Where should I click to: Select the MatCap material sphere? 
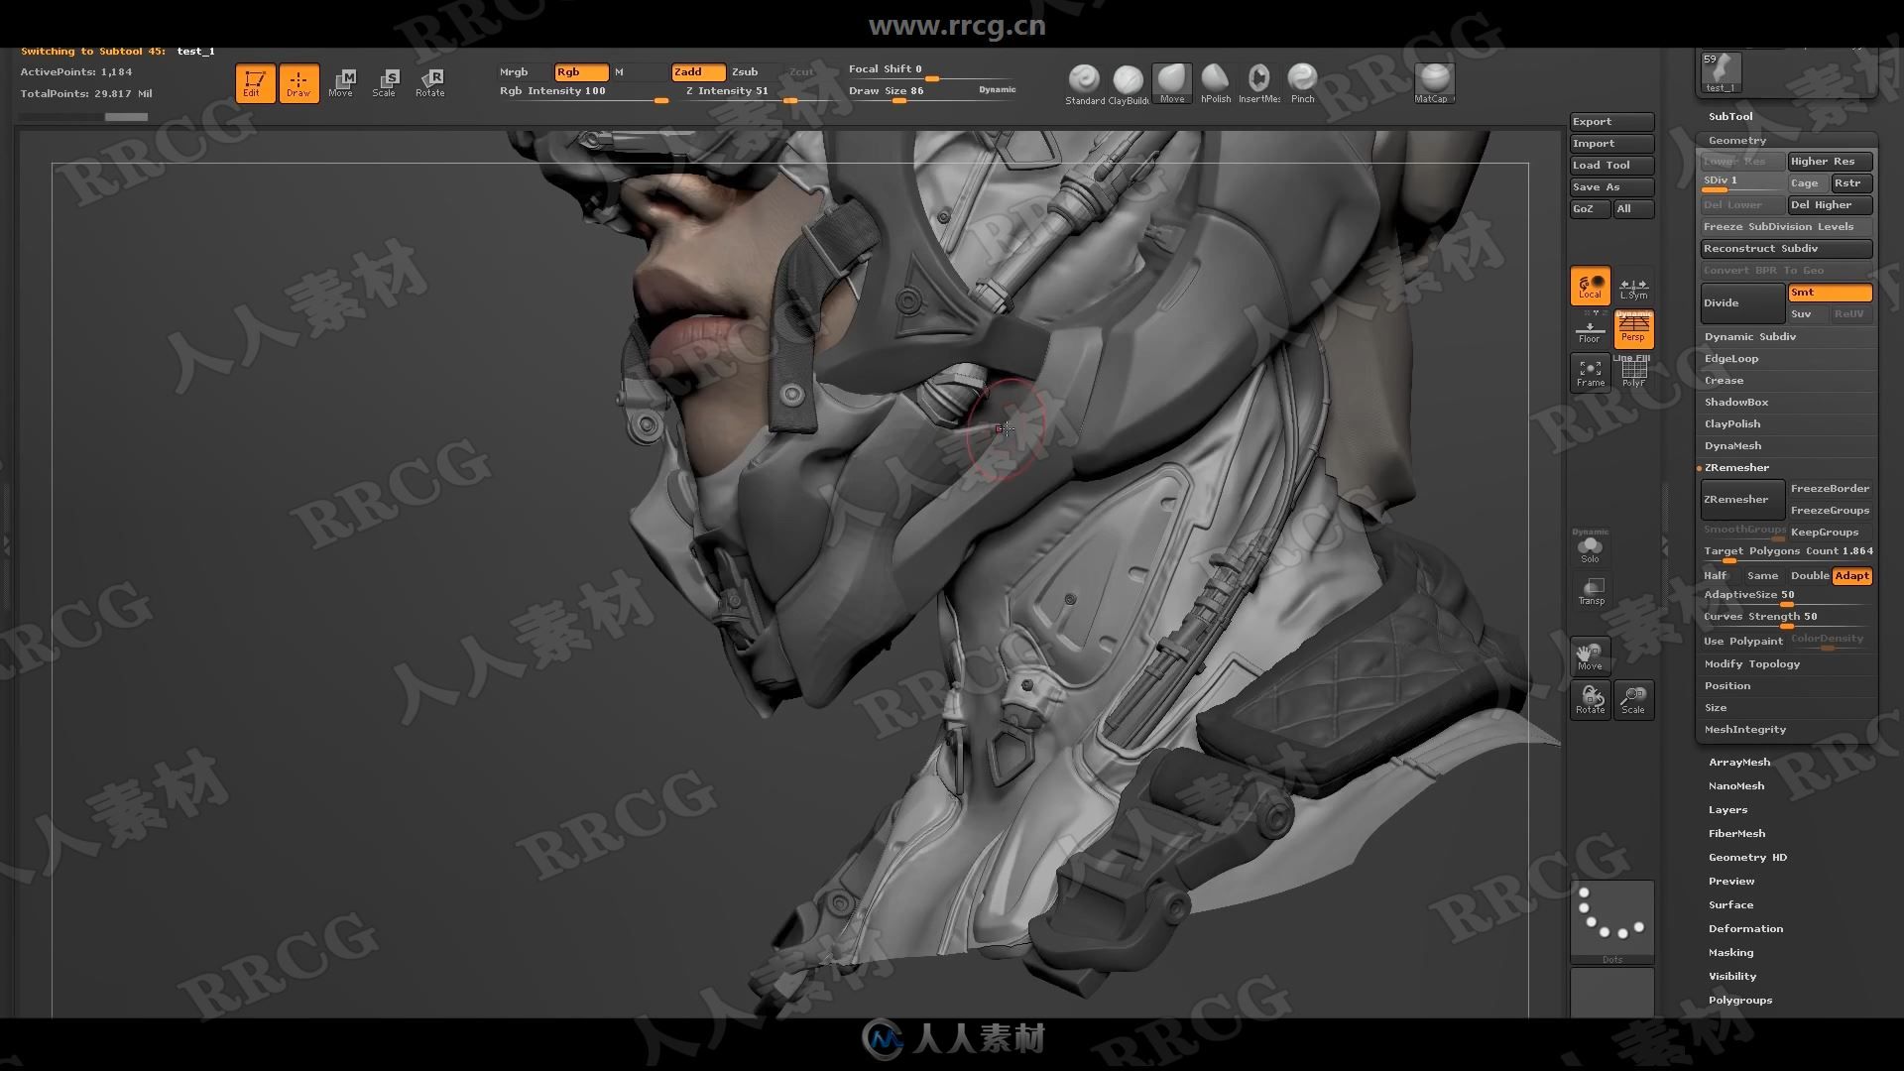1433,81
